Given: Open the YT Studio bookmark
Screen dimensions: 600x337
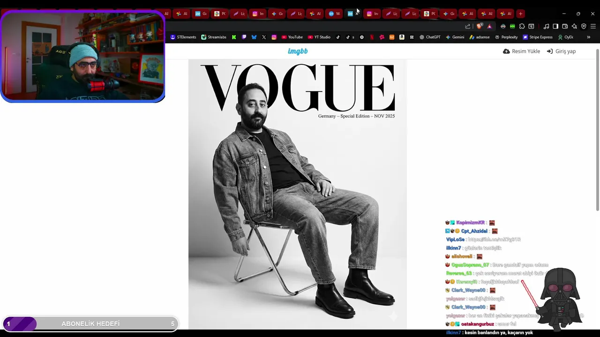Looking at the screenshot, I should coord(319,37).
